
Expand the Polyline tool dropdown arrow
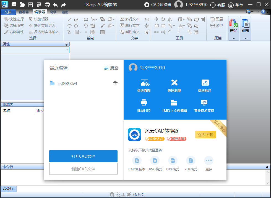click(97, 20)
